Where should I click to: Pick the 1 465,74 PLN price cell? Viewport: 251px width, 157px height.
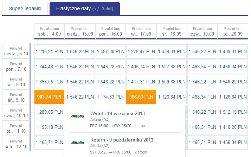(49, 142)
